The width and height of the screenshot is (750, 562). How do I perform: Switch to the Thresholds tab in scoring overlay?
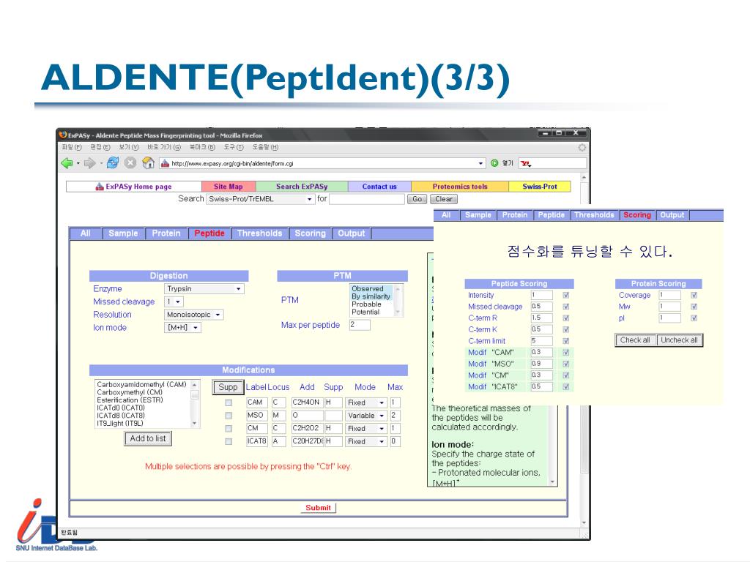pos(594,215)
